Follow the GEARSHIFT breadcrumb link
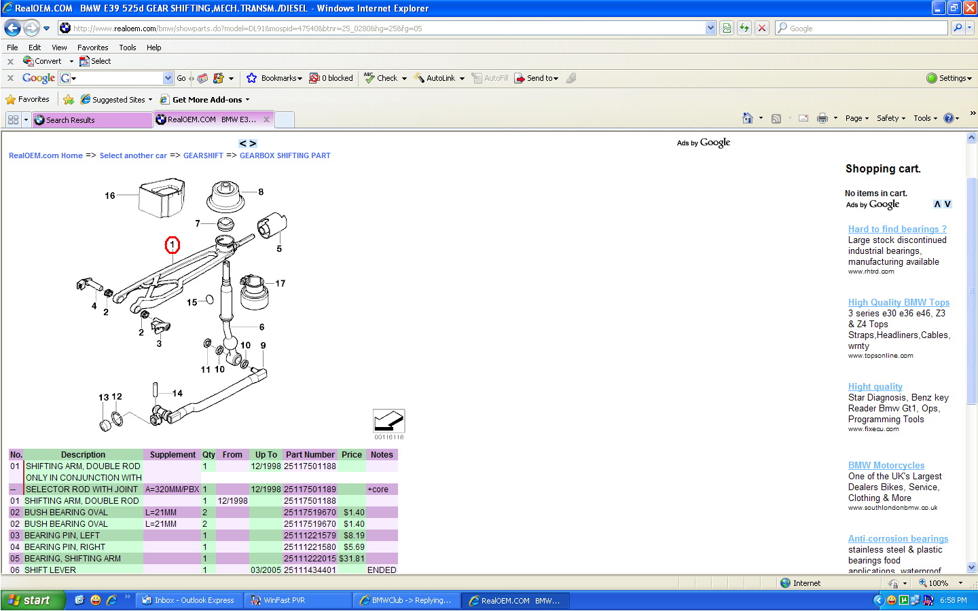The width and height of the screenshot is (978, 611). [203, 155]
